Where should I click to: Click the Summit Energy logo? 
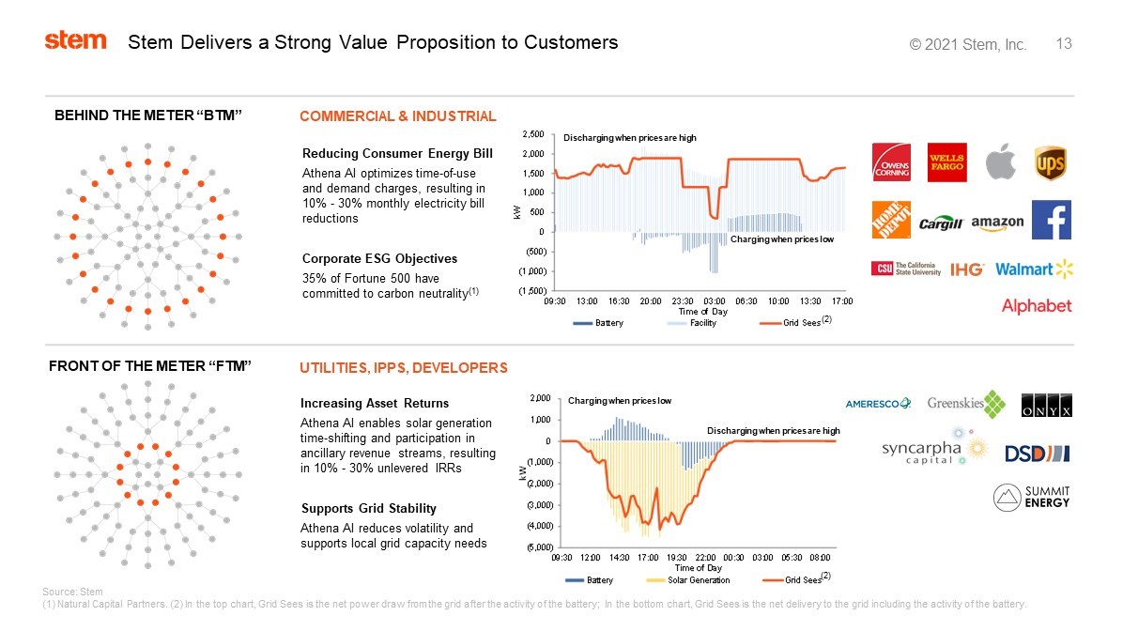1032,498
